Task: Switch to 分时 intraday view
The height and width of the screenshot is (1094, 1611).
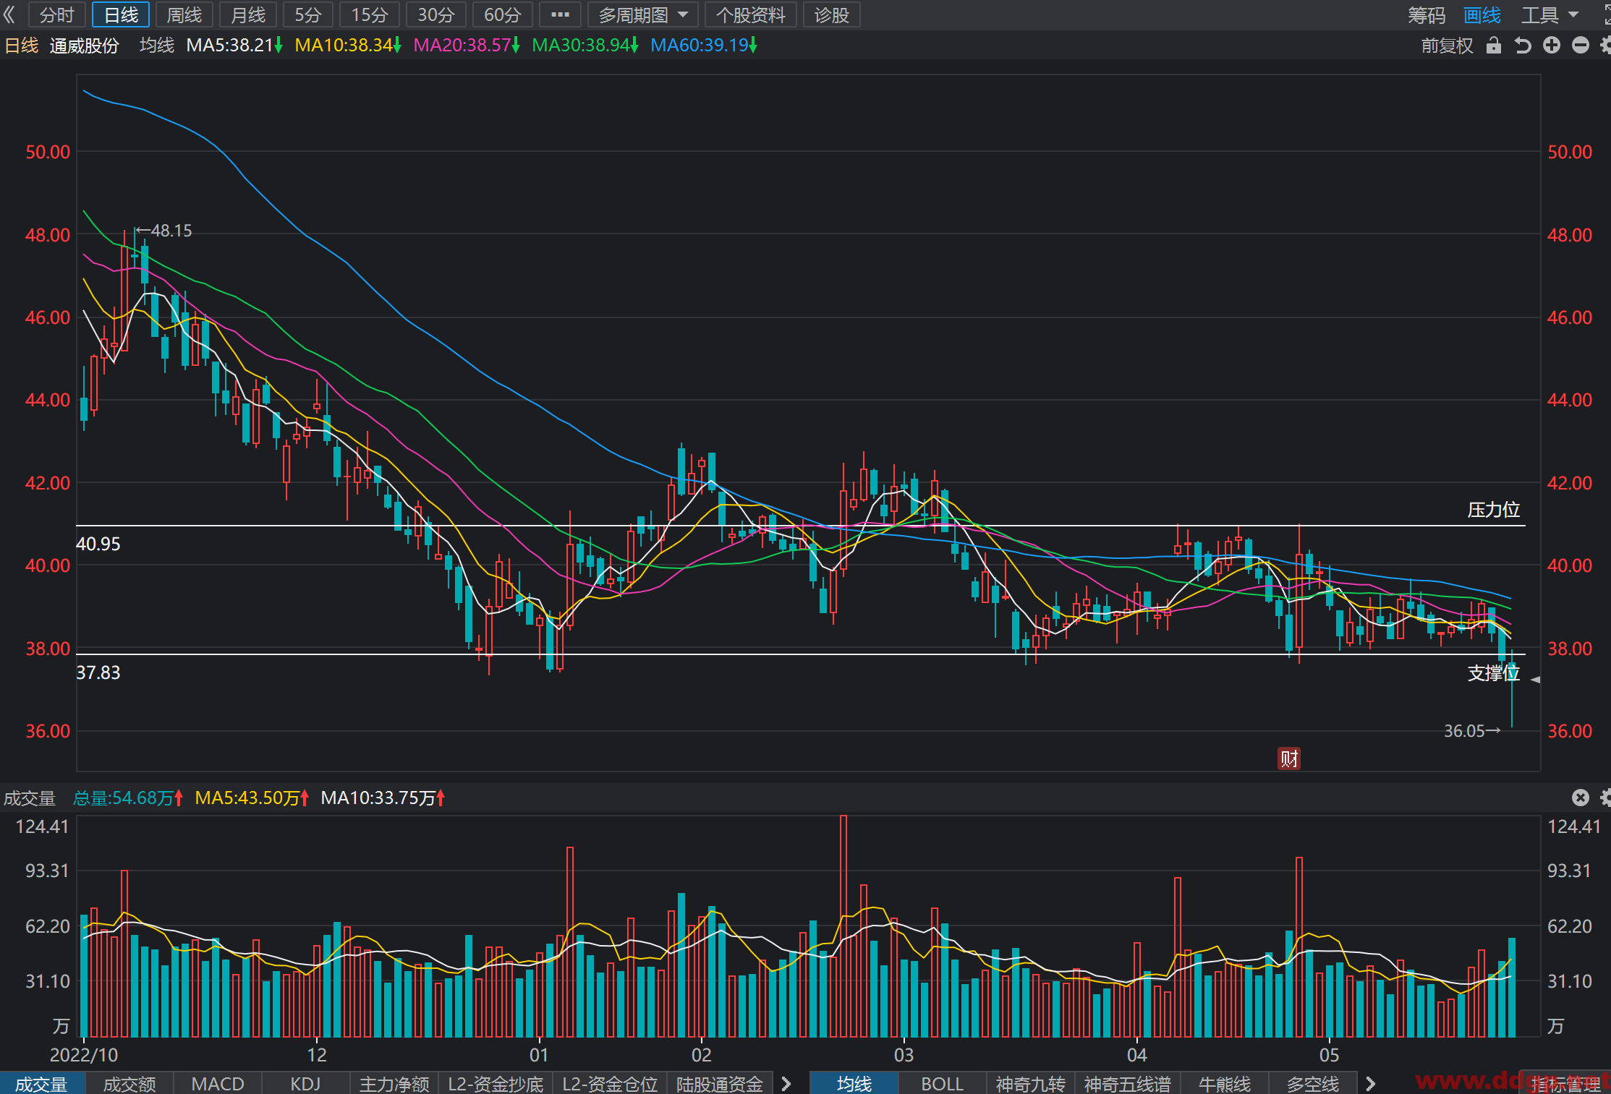Action: [x=57, y=14]
